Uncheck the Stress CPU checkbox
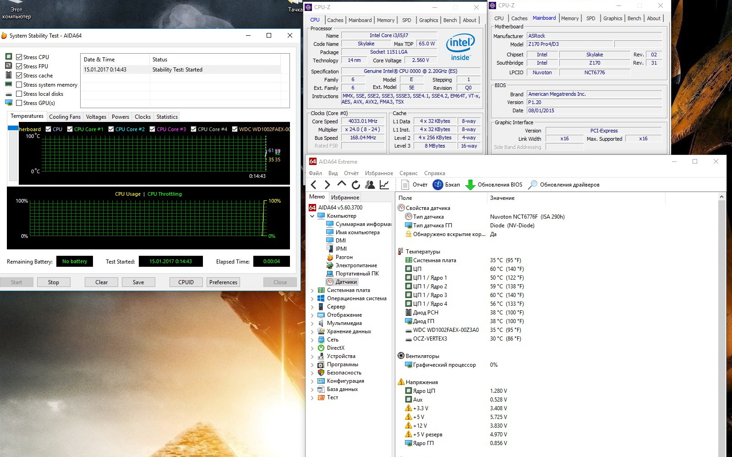The width and height of the screenshot is (732, 457). point(19,57)
